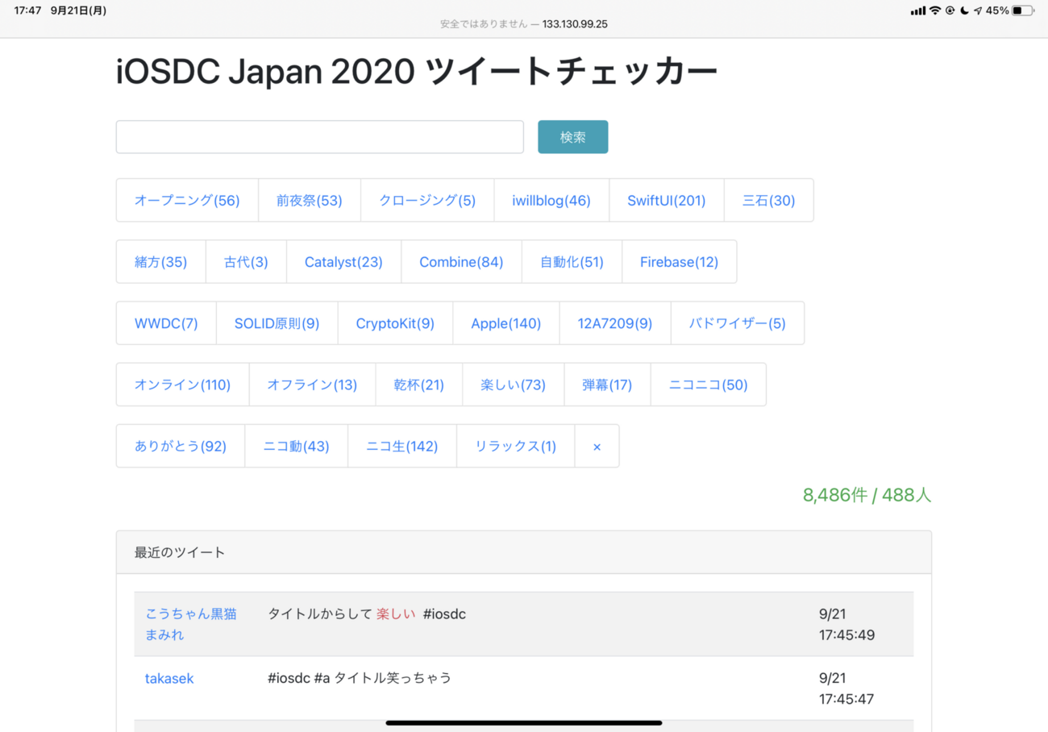Filter by ありがとう(92) keyword
The image size is (1048, 732).
(x=180, y=447)
